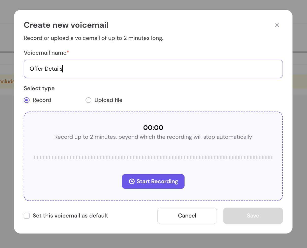Image resolution: width=307 pixels, height=248 pixels.
Task: Click the 00:00 recording timer
Action: pyautogui.click(x=153, y=128)
